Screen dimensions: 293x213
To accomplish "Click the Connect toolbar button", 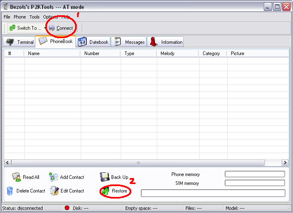I will (x=61, y=28).
